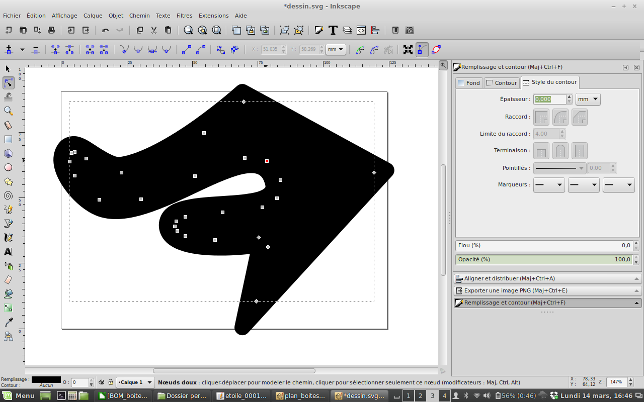
Task: Expand Aligner et distribuer panel
Action: coord(547,278)
